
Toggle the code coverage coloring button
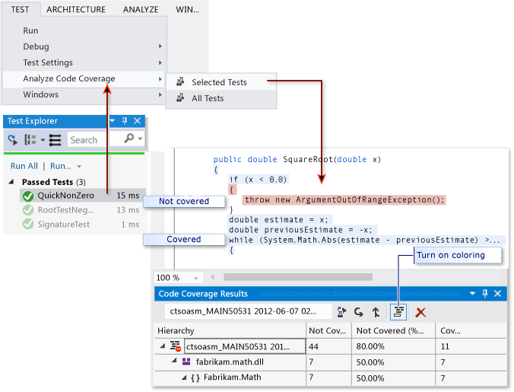coord(398,312)
